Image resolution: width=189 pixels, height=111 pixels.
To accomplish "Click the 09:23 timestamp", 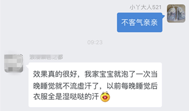I will (x=95, y=42).
